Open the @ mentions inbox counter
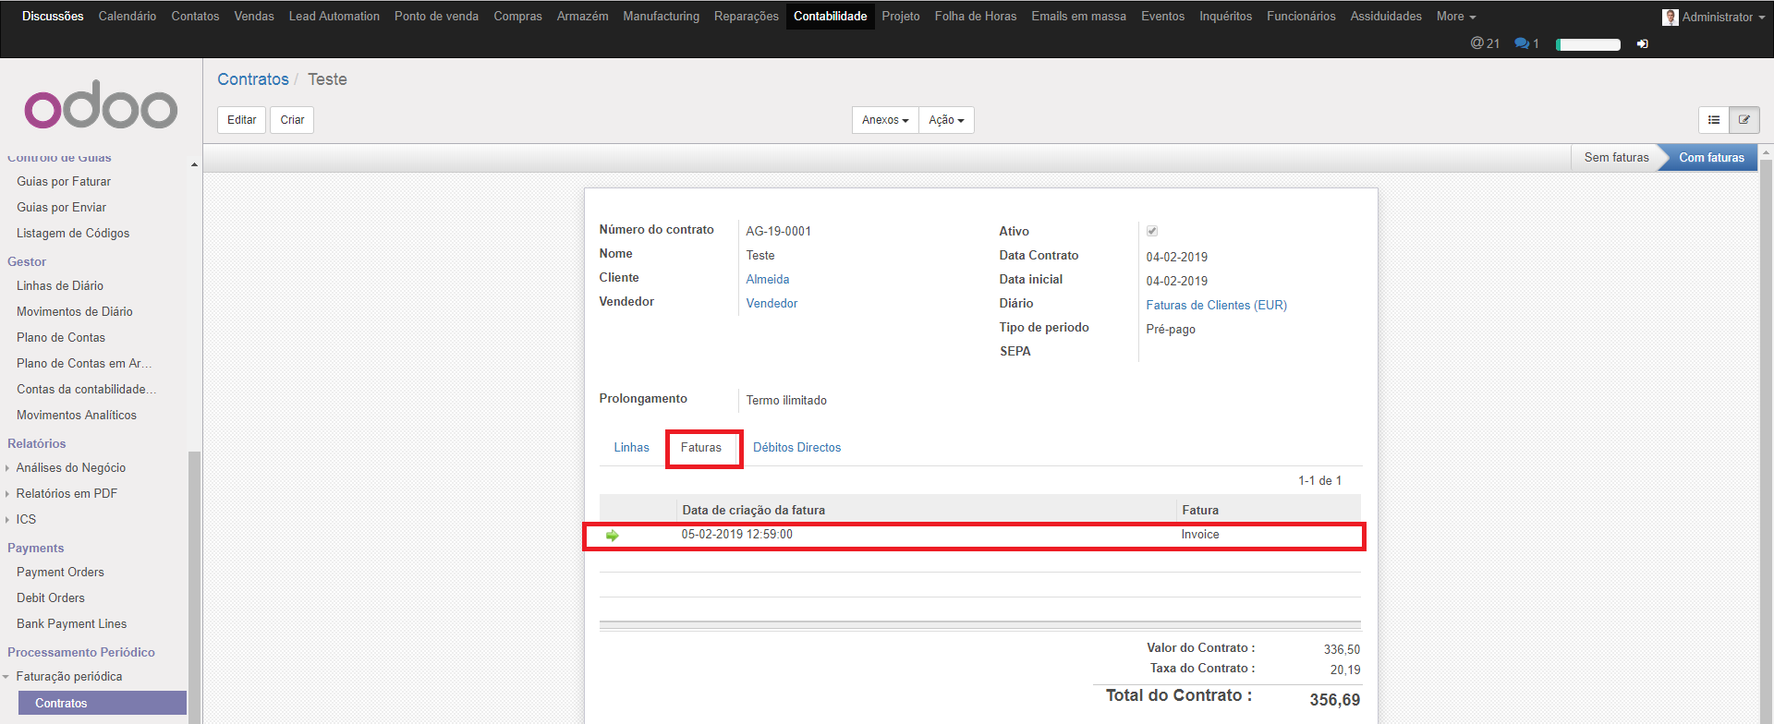 click(x=1485, y=43)
